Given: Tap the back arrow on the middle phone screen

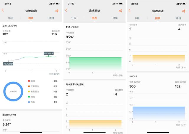Looking at the screenshot, I should pyautogui.click(x=66, y=11).
